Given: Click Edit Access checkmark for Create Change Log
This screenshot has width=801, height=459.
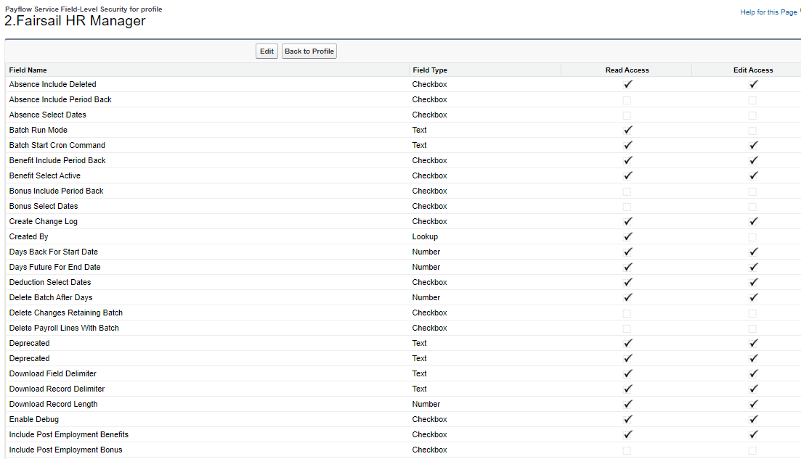Looking at the screenshot, I should point(753,222).
